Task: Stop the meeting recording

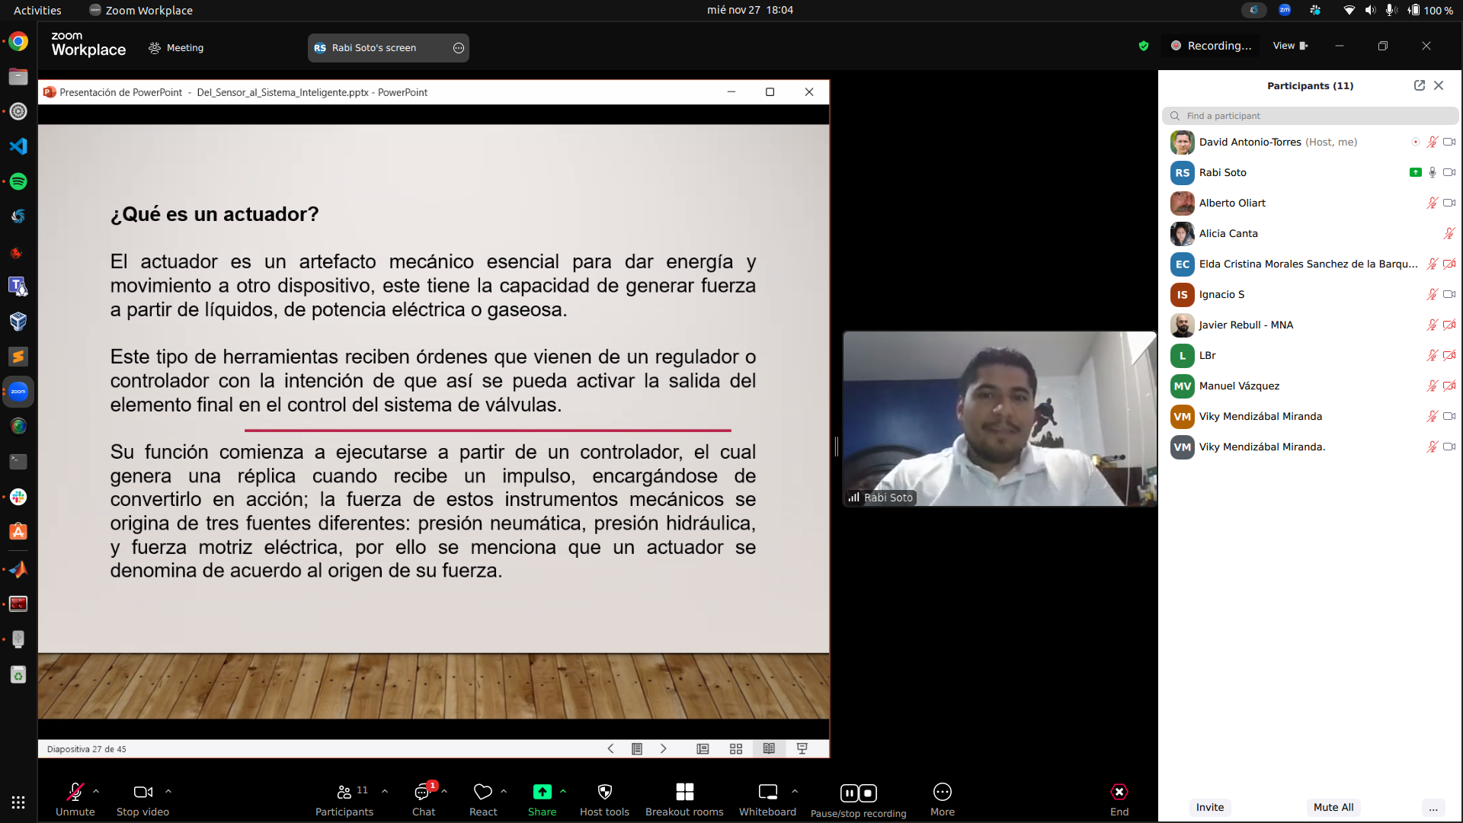Action: 868,793
